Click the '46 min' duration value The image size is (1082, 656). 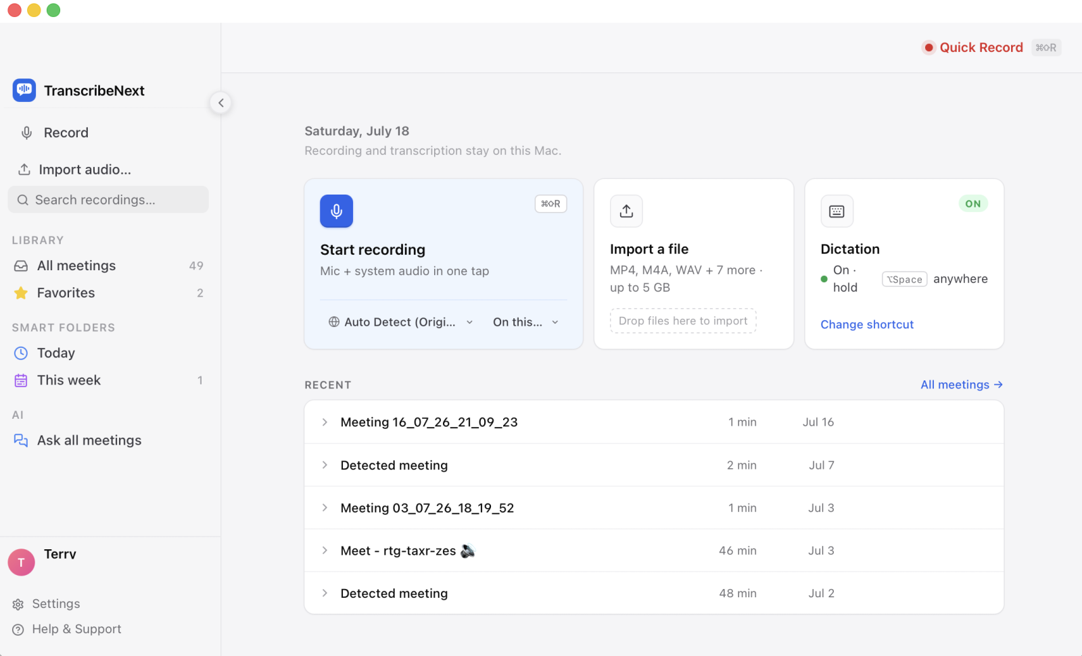pos(738,551)
